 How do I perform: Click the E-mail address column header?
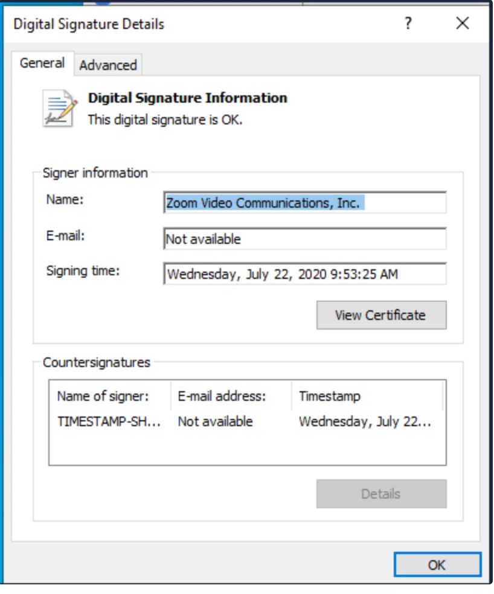point(231,396)
